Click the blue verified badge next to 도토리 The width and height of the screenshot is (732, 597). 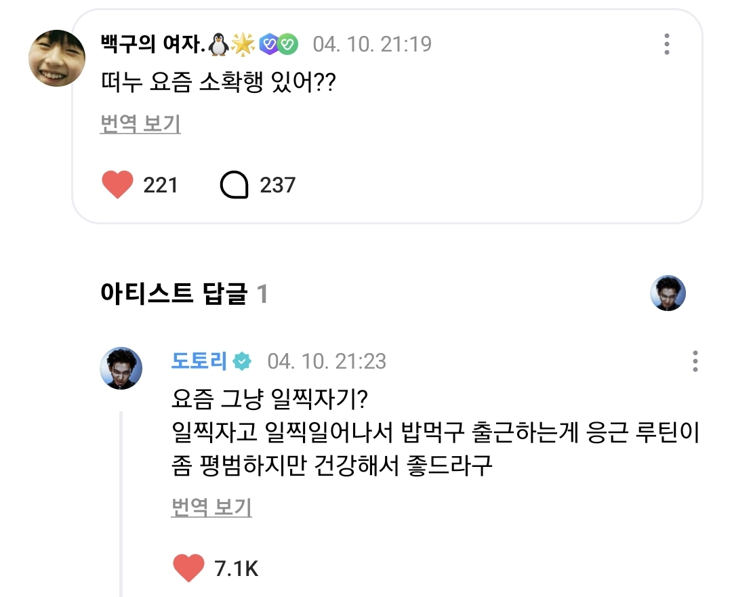coord(242,361)
